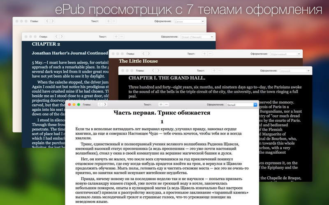Open the Ночной theme dropdown

click(x=295, y=71)
